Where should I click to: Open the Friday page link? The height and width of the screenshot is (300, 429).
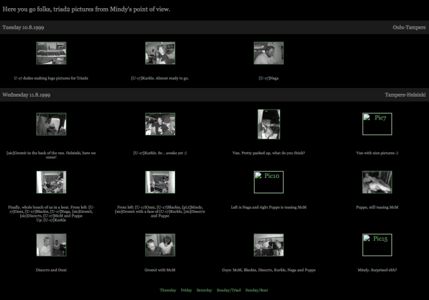tap(186, 290)
